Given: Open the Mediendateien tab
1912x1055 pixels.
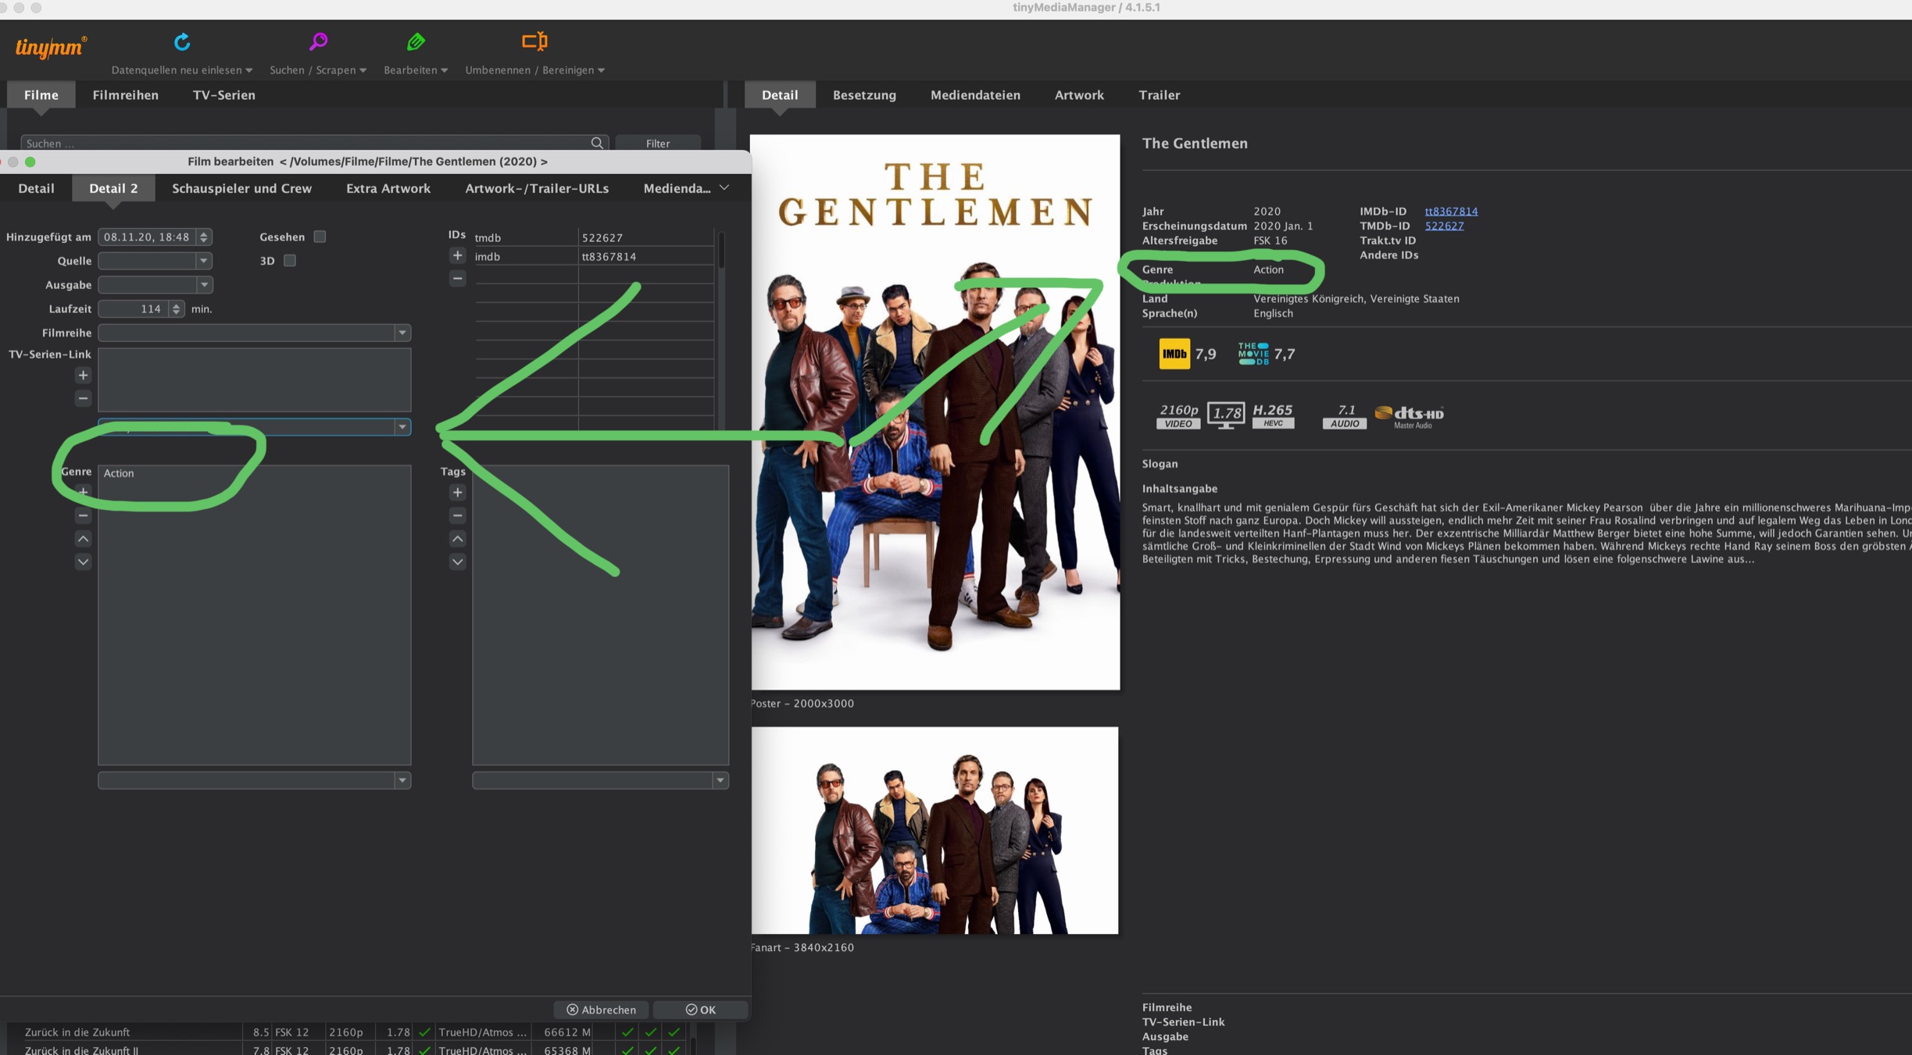Looking at the screenshot, I should tap(974, 95).
